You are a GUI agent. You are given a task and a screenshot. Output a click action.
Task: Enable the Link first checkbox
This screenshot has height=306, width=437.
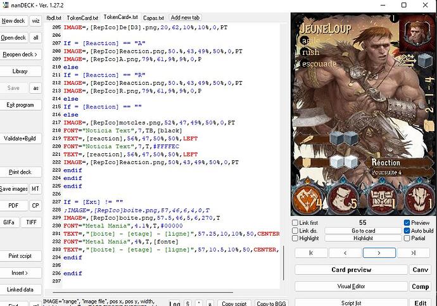[x=295, y=222]
